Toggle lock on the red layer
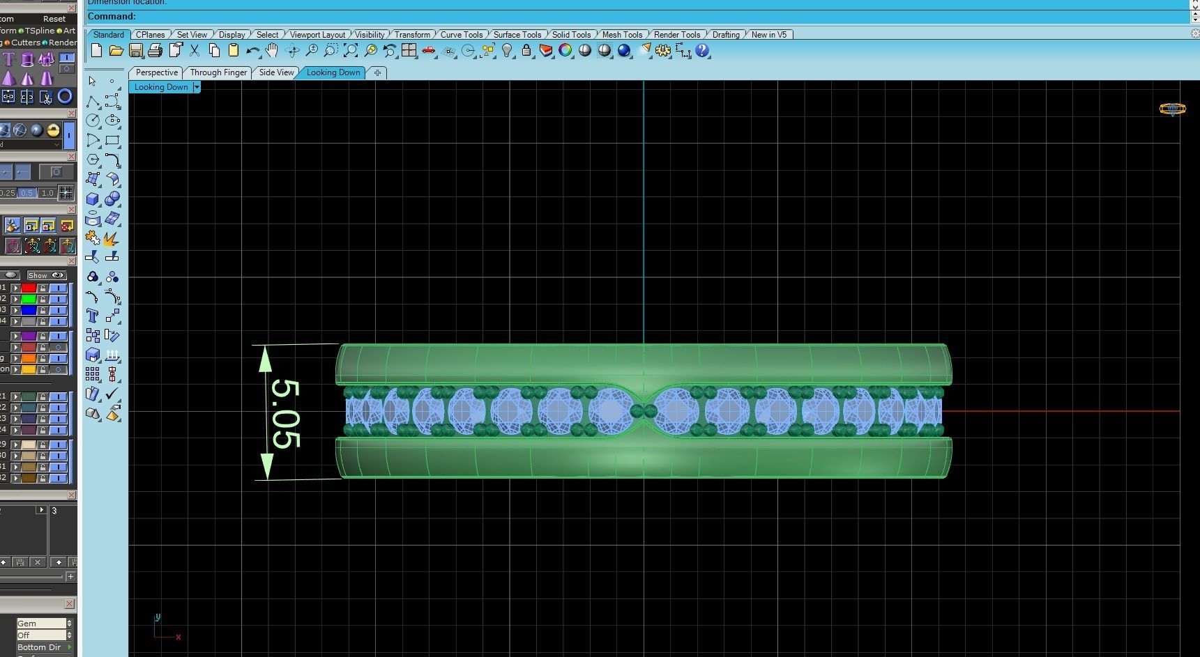This screenshot has width=1200, height=657. (x=43, y=288)
